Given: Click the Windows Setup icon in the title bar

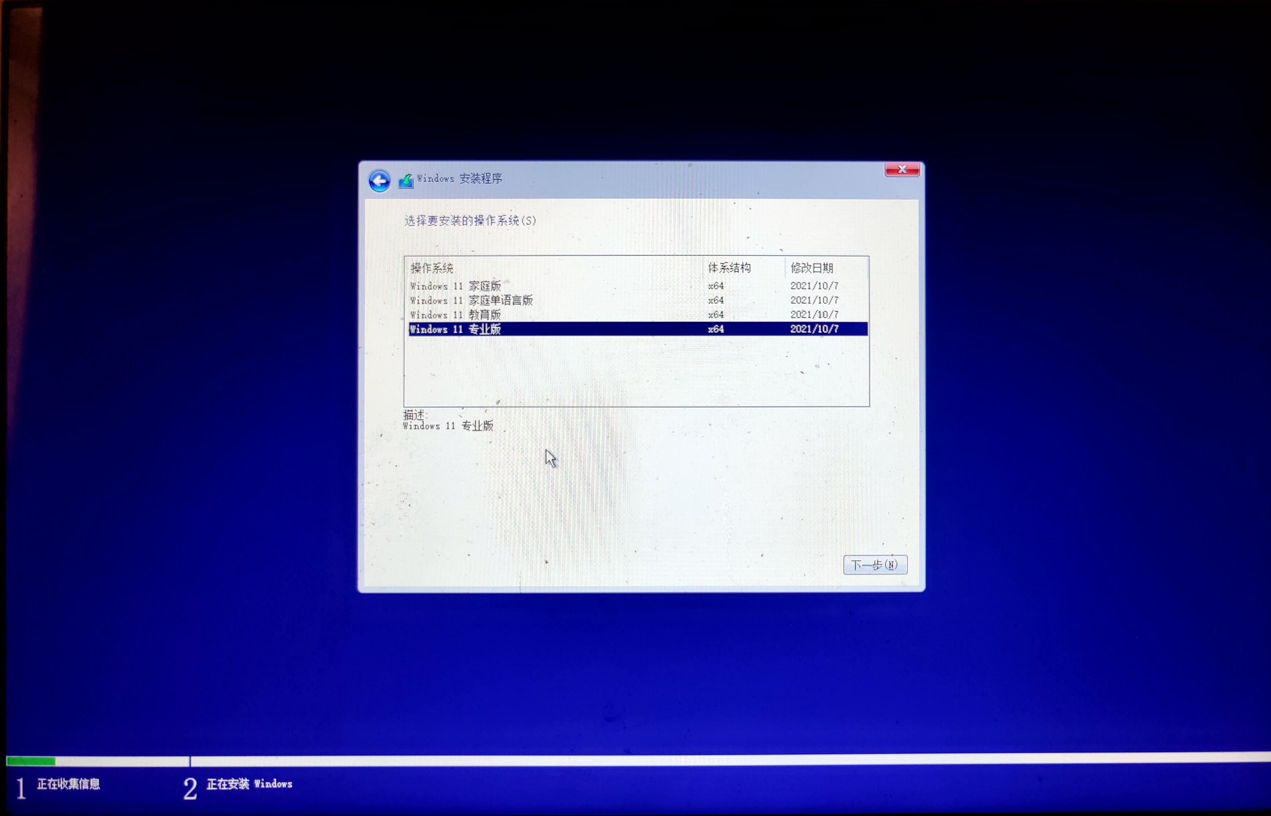Looking at the screenshot, I should point(406,181).
